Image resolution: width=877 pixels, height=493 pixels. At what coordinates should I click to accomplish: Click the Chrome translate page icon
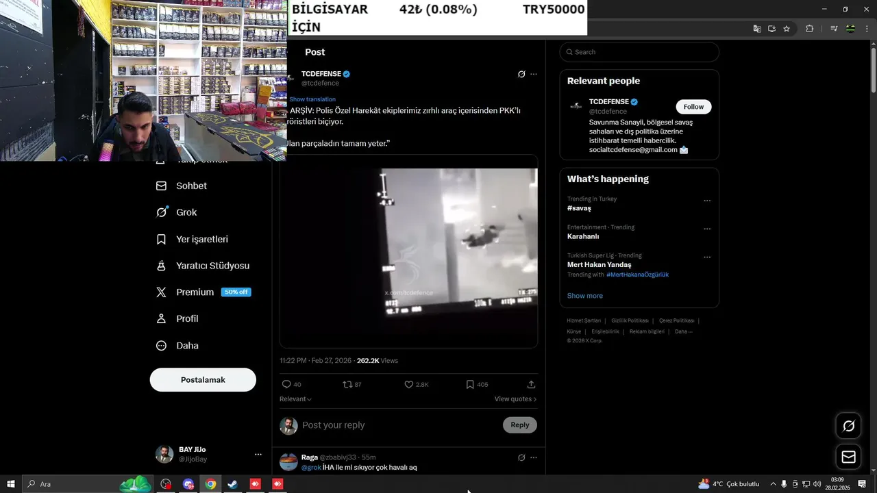(x=757, y=29)
